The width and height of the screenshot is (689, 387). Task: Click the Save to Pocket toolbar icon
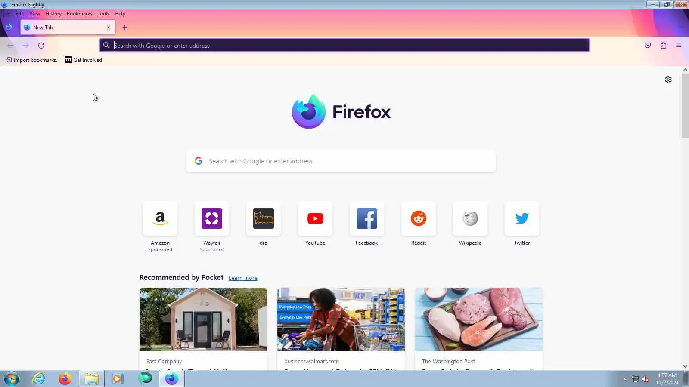[x=648, y=45]
